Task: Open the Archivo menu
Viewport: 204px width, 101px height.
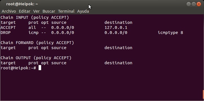Action: (x=9, y=11)
